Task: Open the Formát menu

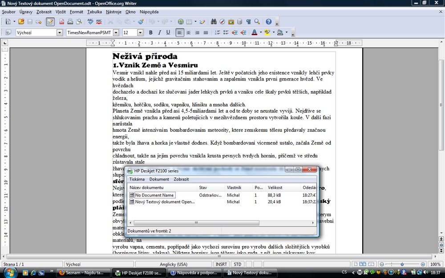Action: pos(77,12)
